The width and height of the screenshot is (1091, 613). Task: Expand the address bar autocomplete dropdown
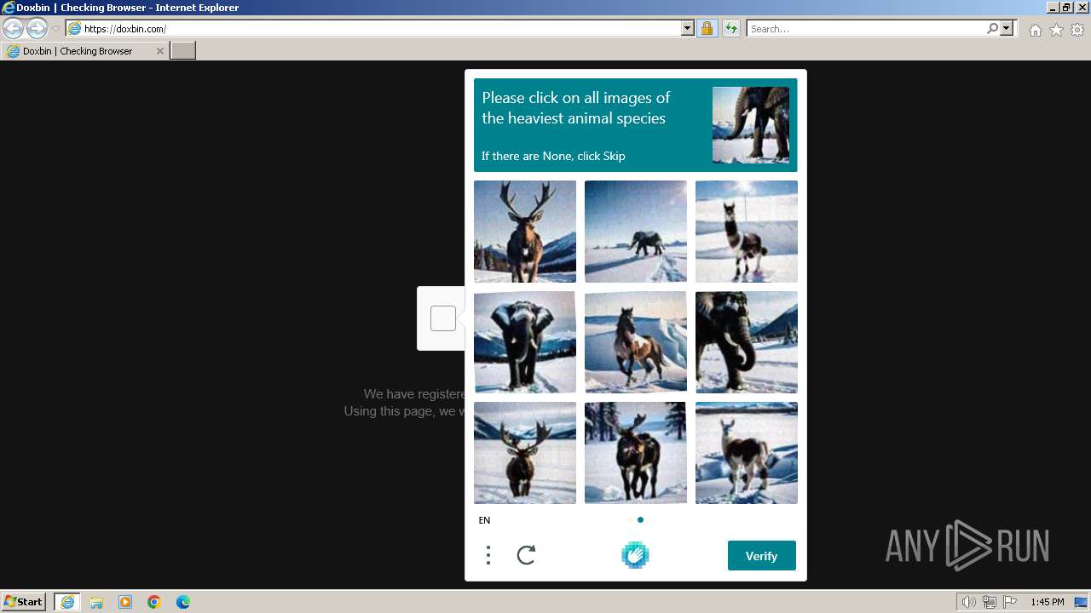point(688,29)
